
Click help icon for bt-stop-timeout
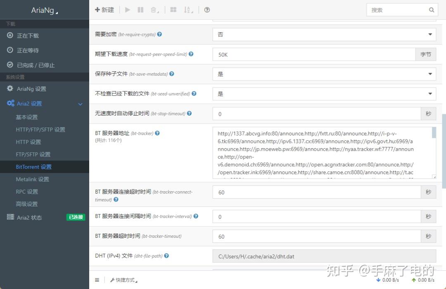[190, 113]
